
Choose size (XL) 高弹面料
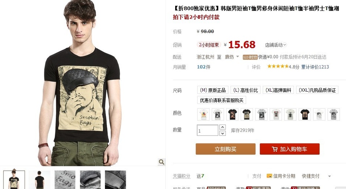pyautogui.click(x=278, y=90)
